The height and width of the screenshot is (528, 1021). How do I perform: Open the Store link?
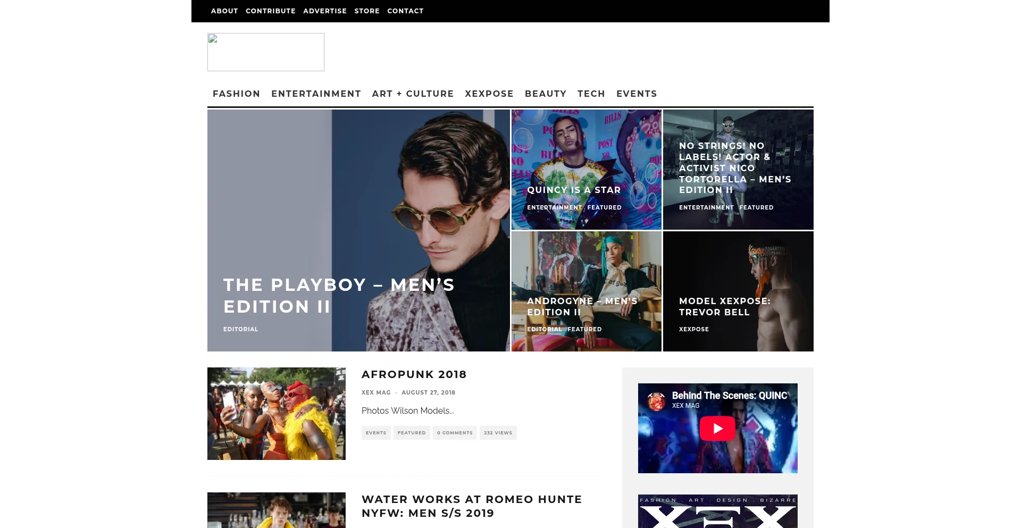point(367,11)
